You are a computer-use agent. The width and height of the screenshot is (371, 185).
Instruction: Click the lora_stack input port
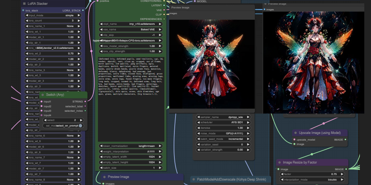point(23,10)
